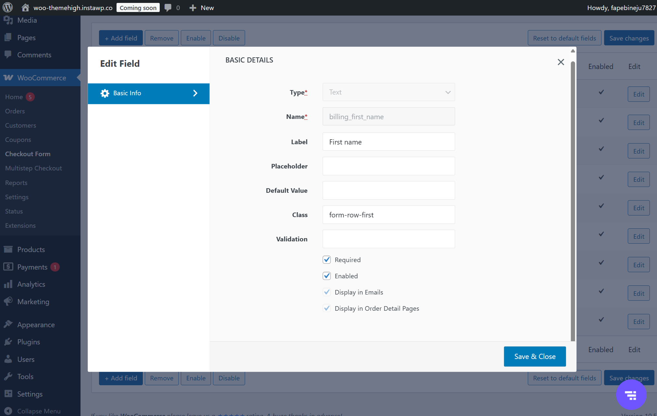
Task: Click the purple floating widget icon
Action: pyautogui.click(x=631, y=395)
